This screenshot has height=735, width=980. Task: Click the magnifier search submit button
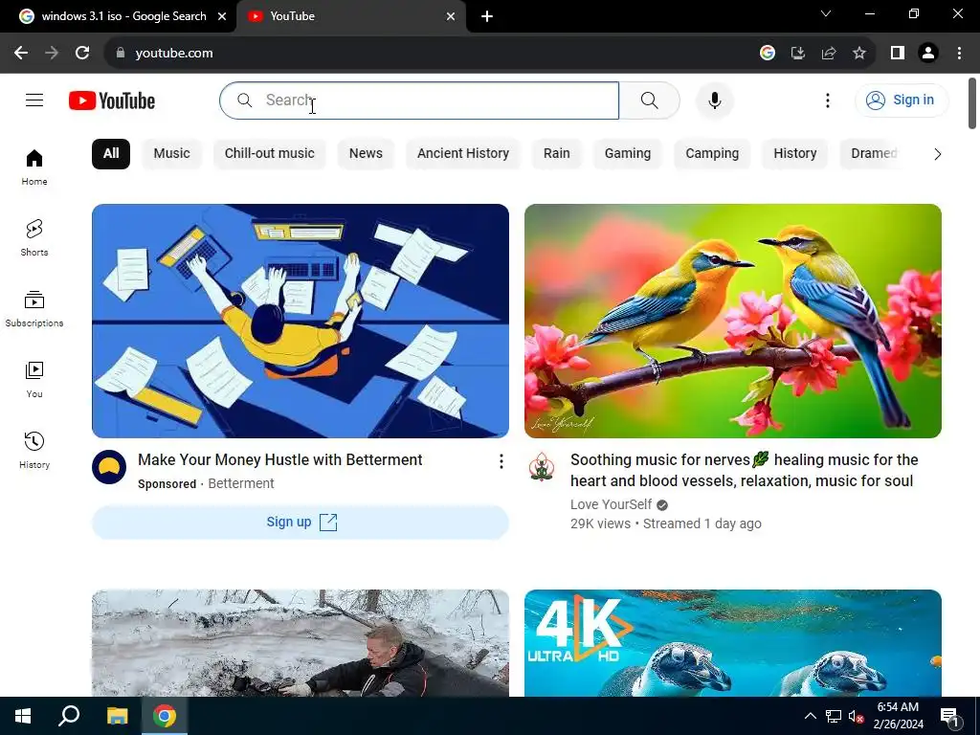(650, 100)
